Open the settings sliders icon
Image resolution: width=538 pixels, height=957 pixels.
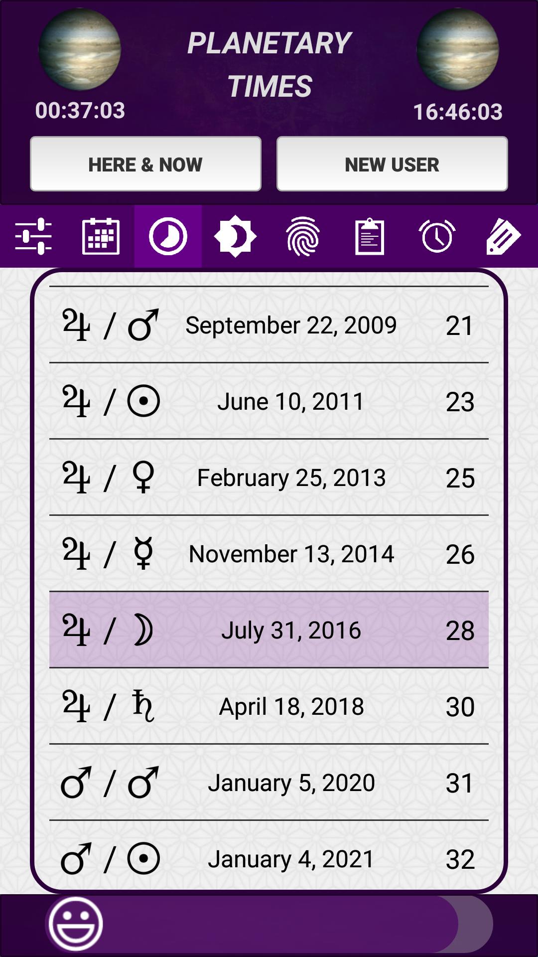[33, 236]
